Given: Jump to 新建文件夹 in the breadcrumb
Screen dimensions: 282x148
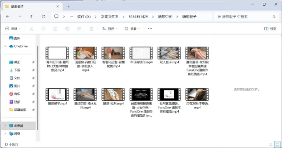Looking at the screenshot, I should [x=110, y=17].
